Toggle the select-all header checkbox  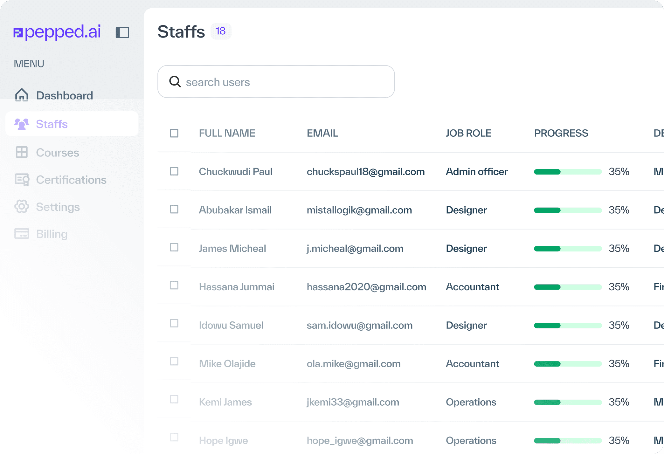pos(174,133)
